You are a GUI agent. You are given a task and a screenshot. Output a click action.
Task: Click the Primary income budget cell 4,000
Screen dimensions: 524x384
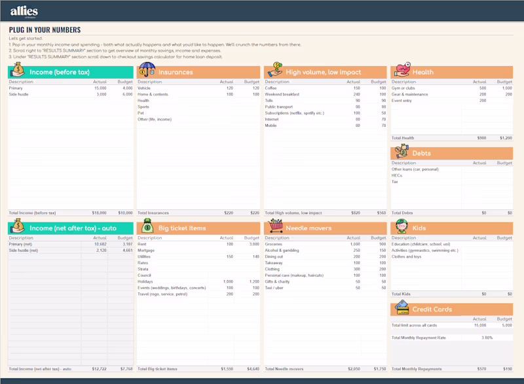127,88
